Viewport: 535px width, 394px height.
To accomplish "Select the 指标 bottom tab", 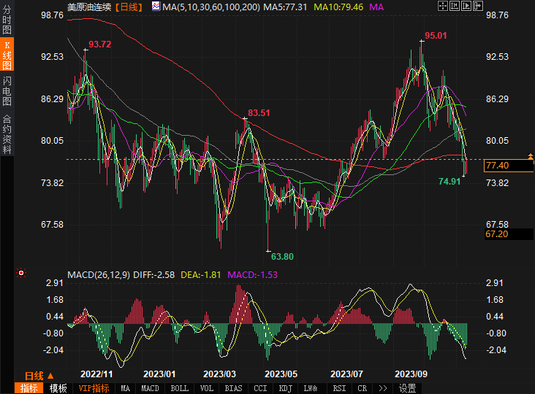I will point(29,388).
